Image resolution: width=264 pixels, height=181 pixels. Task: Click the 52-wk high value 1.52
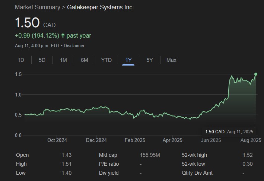[x=247, y=155]
